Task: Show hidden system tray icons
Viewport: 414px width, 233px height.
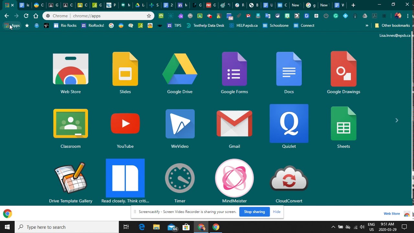Action: [x=333, y=227]
